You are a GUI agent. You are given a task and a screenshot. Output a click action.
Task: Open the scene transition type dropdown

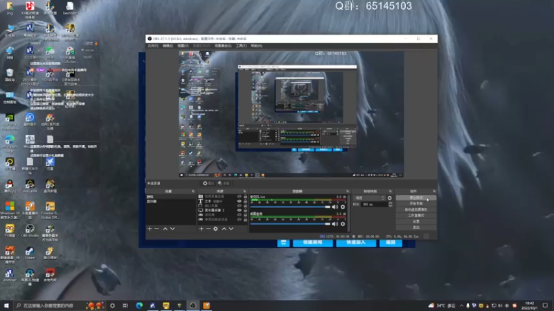[370, 198]
